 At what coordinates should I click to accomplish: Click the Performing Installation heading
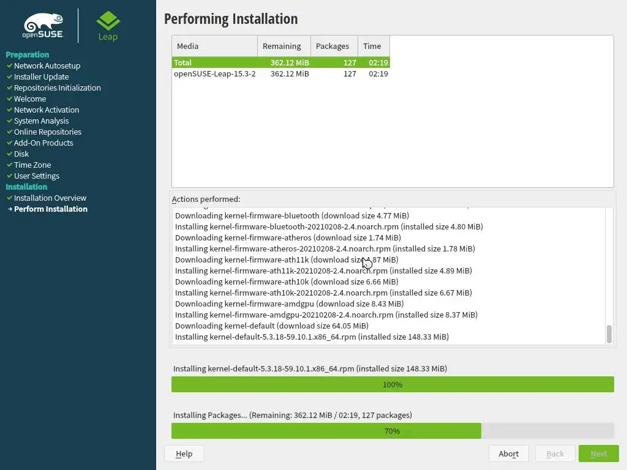231,19
